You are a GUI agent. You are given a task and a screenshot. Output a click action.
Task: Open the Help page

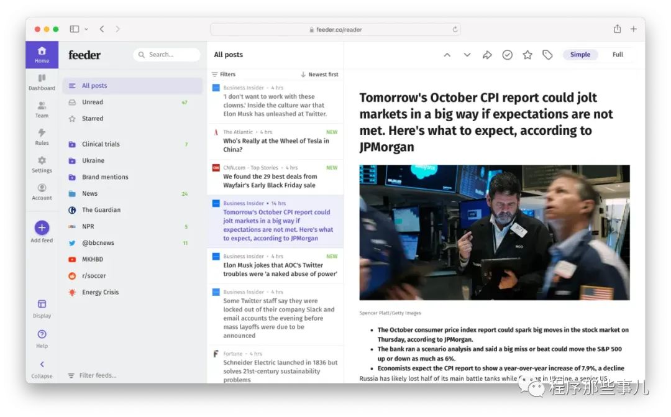coord(42,339)
